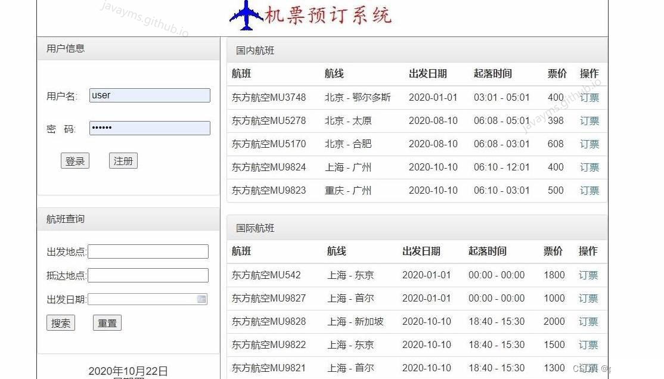This screenshot has width=664, height=379.
Task: Select flight name 东方航空MU9823
Action: [x=268, y=191]
